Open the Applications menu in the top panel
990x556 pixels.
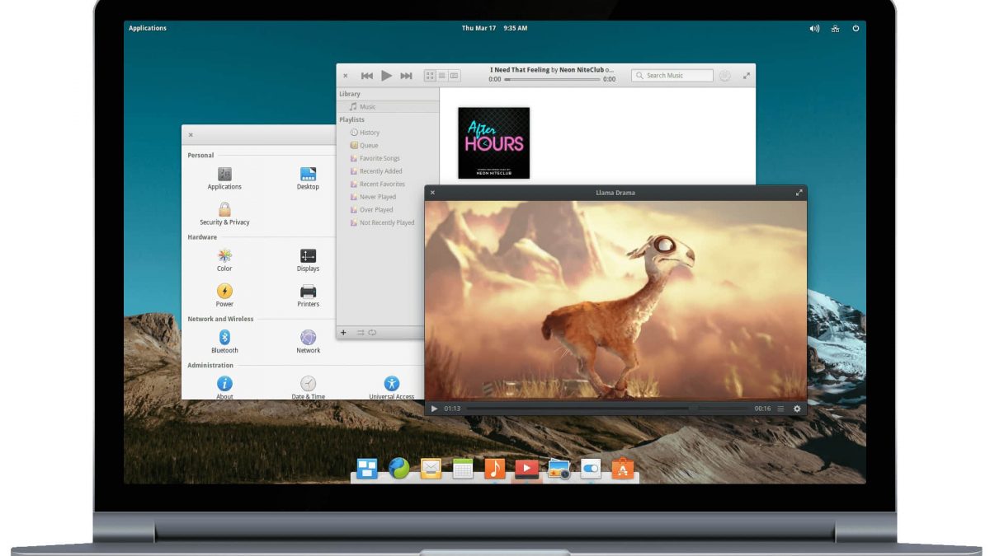coord(148,28)
